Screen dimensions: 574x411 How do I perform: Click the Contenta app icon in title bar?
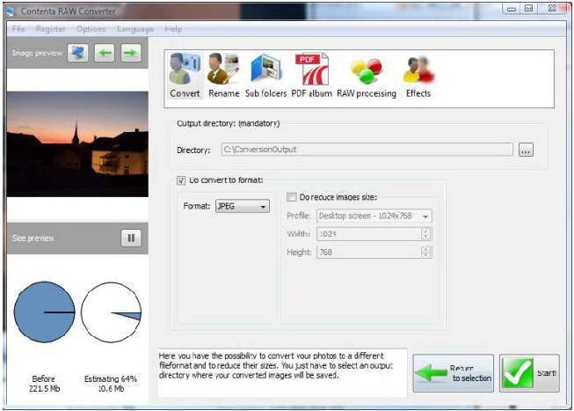tap(10, 11)
